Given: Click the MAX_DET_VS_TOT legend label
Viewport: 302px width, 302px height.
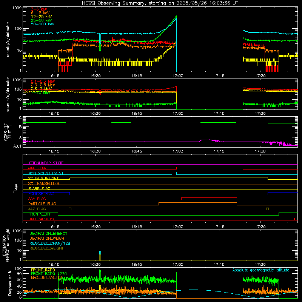Looking at the screenshot, I should pyautogui.click(x=47, y=277).
